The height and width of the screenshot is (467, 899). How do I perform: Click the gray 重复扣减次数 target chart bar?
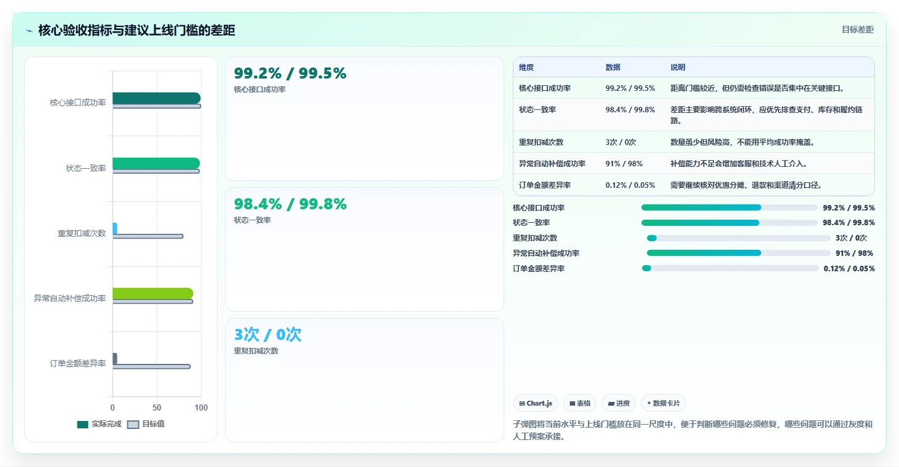[148, 236]
